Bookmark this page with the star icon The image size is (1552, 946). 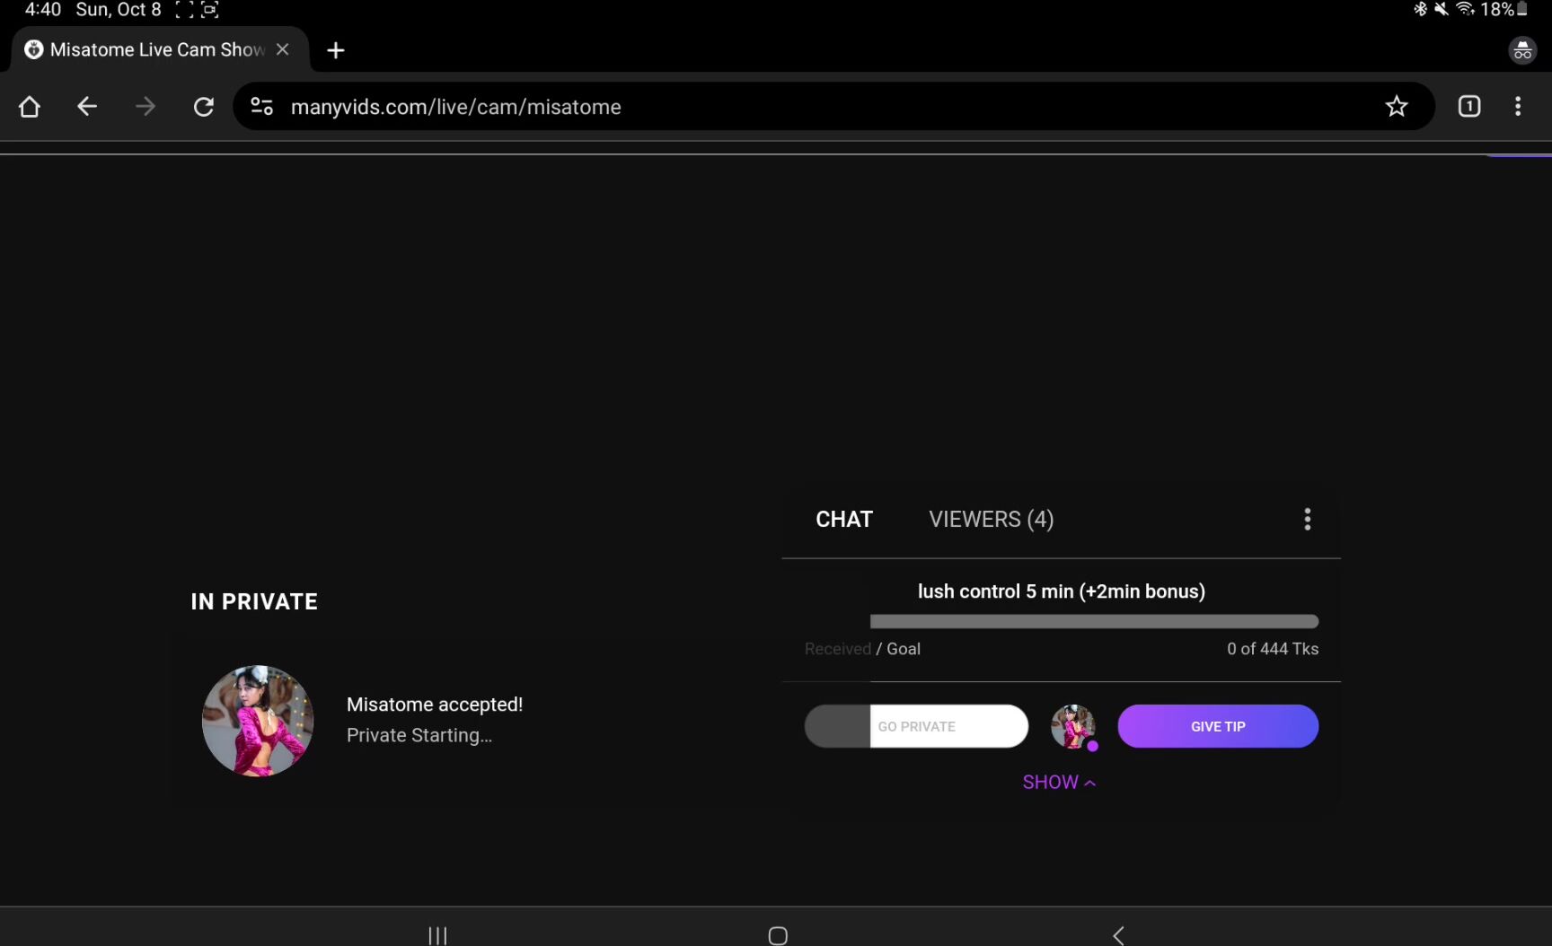click(x=1396, y=107)
